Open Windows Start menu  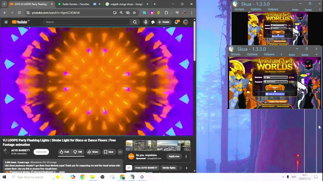tap(4, 177)
